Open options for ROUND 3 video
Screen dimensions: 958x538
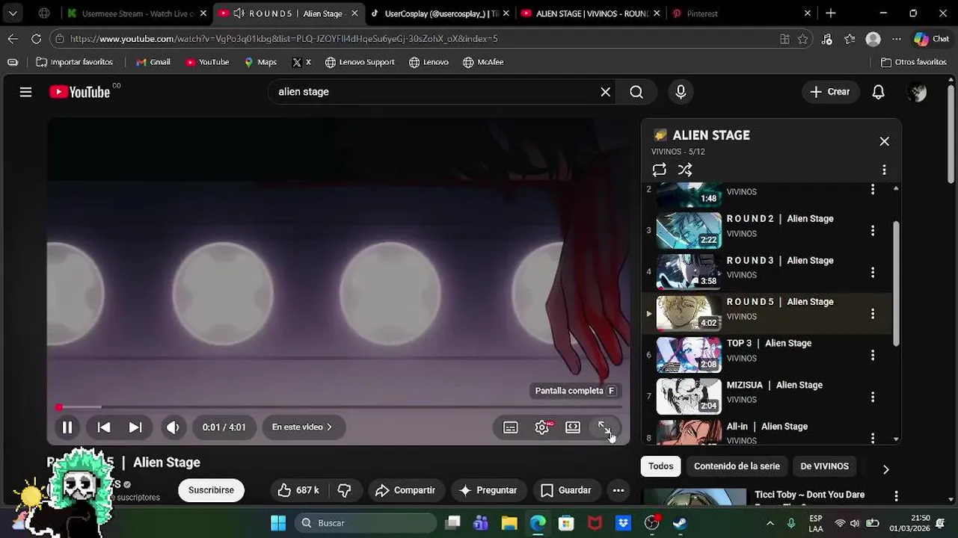point(873,273)
